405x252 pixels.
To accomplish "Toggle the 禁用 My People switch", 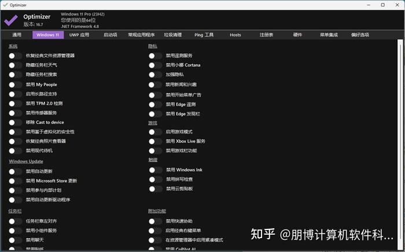I will 15,84.
